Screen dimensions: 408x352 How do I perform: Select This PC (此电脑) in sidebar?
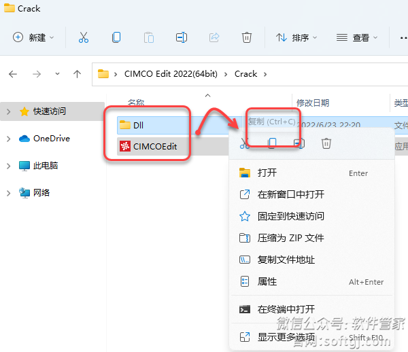(x=39, y=166)
